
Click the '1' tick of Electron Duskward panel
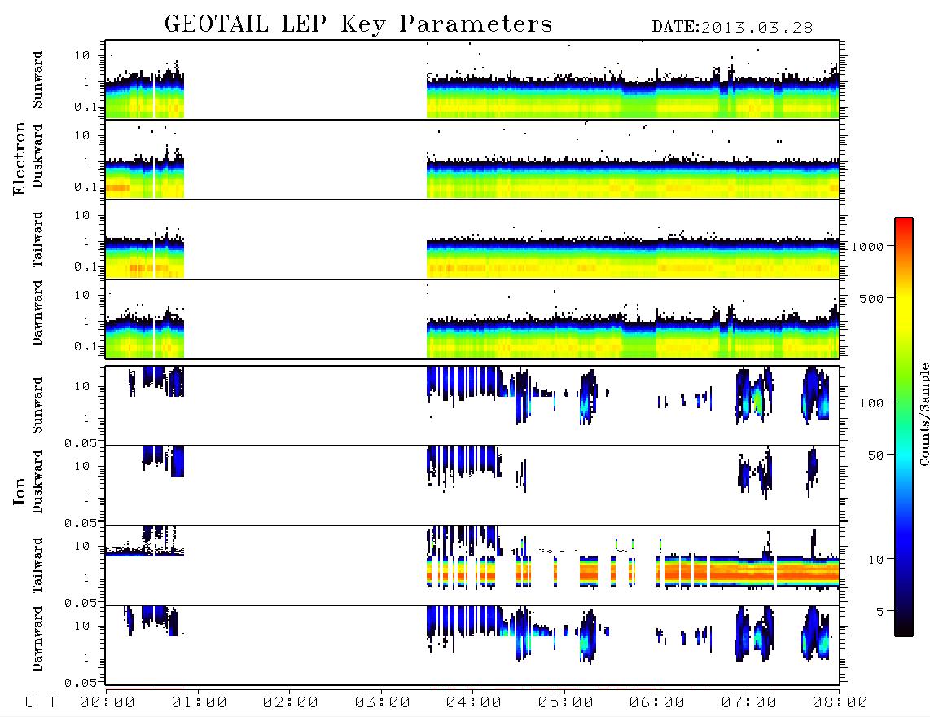pos(86,161)
